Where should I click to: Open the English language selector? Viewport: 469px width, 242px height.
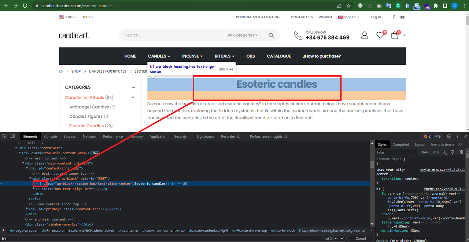(348, 17)
